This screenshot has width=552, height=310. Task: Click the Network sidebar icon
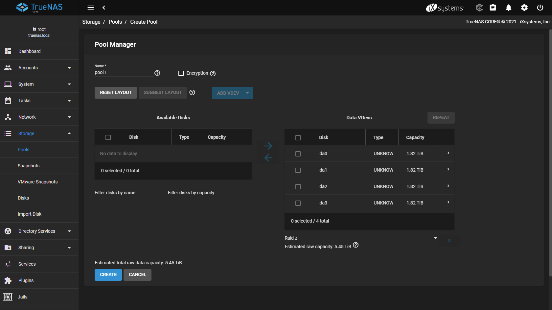8,117
